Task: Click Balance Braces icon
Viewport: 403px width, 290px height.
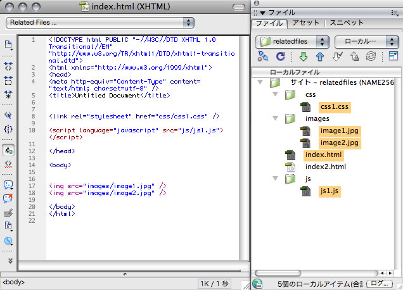Action: [x=8, y=129]
